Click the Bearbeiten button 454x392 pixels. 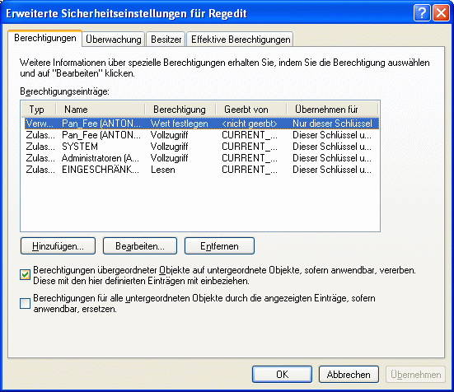pos(140,246)
